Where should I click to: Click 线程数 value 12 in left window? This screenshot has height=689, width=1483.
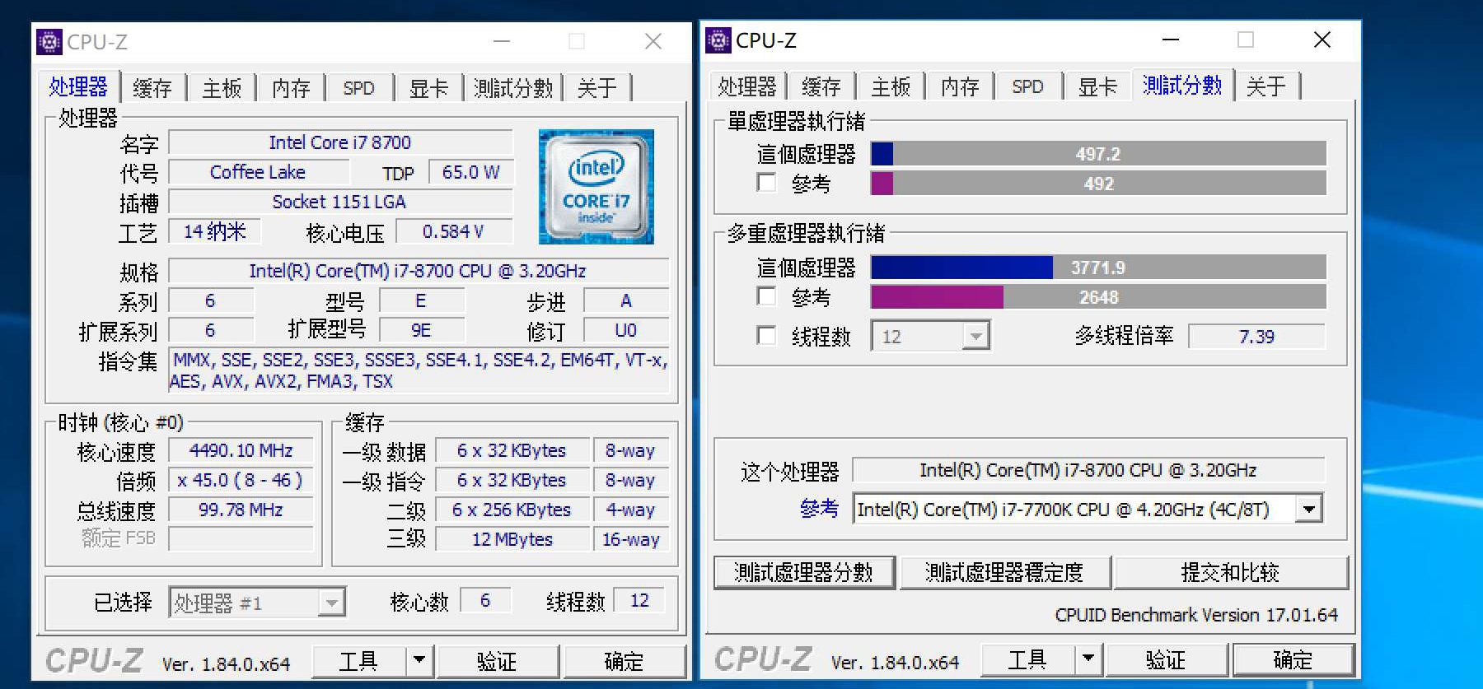[x=639, y=600]
